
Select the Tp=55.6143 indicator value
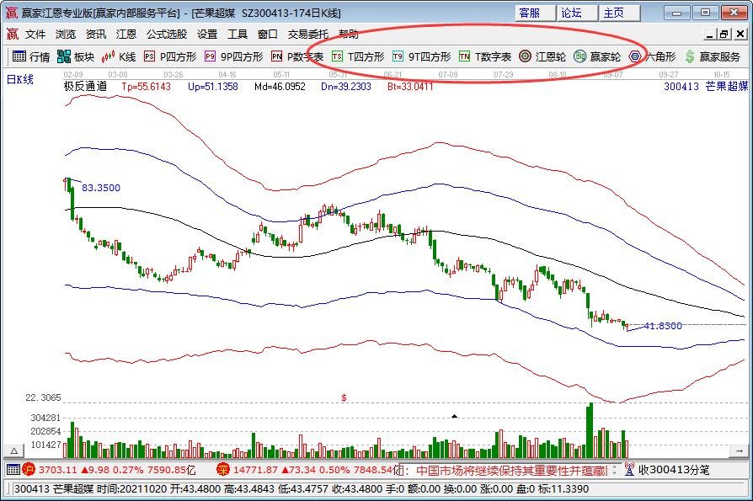click(x=146, y=87)
